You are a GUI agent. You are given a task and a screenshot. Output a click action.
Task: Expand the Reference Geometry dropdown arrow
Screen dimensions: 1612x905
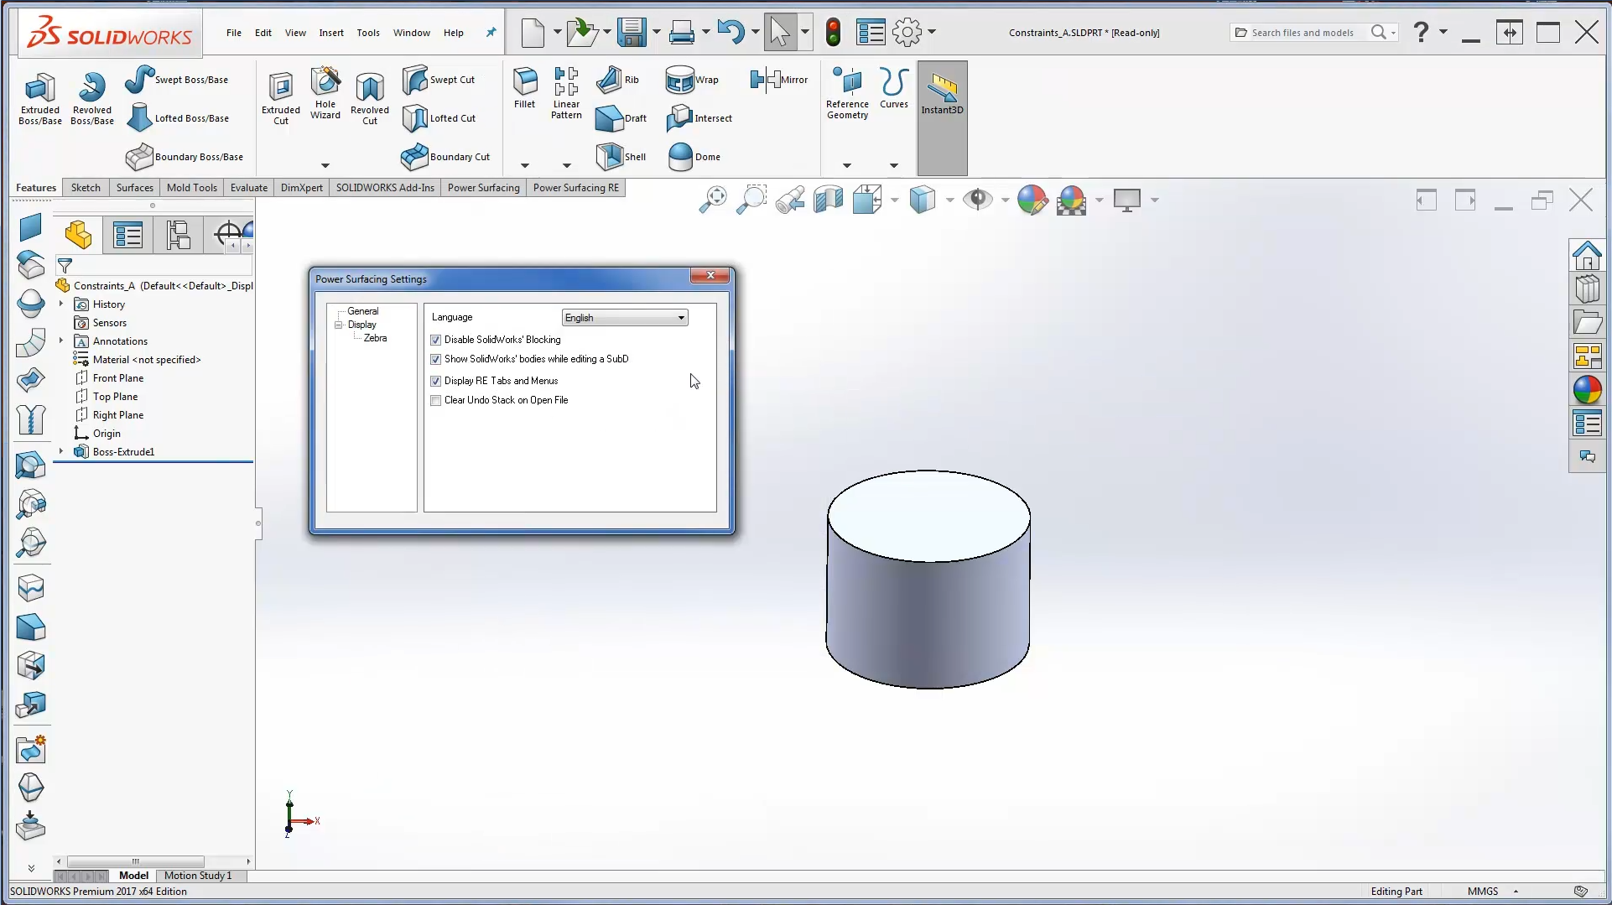846,165
